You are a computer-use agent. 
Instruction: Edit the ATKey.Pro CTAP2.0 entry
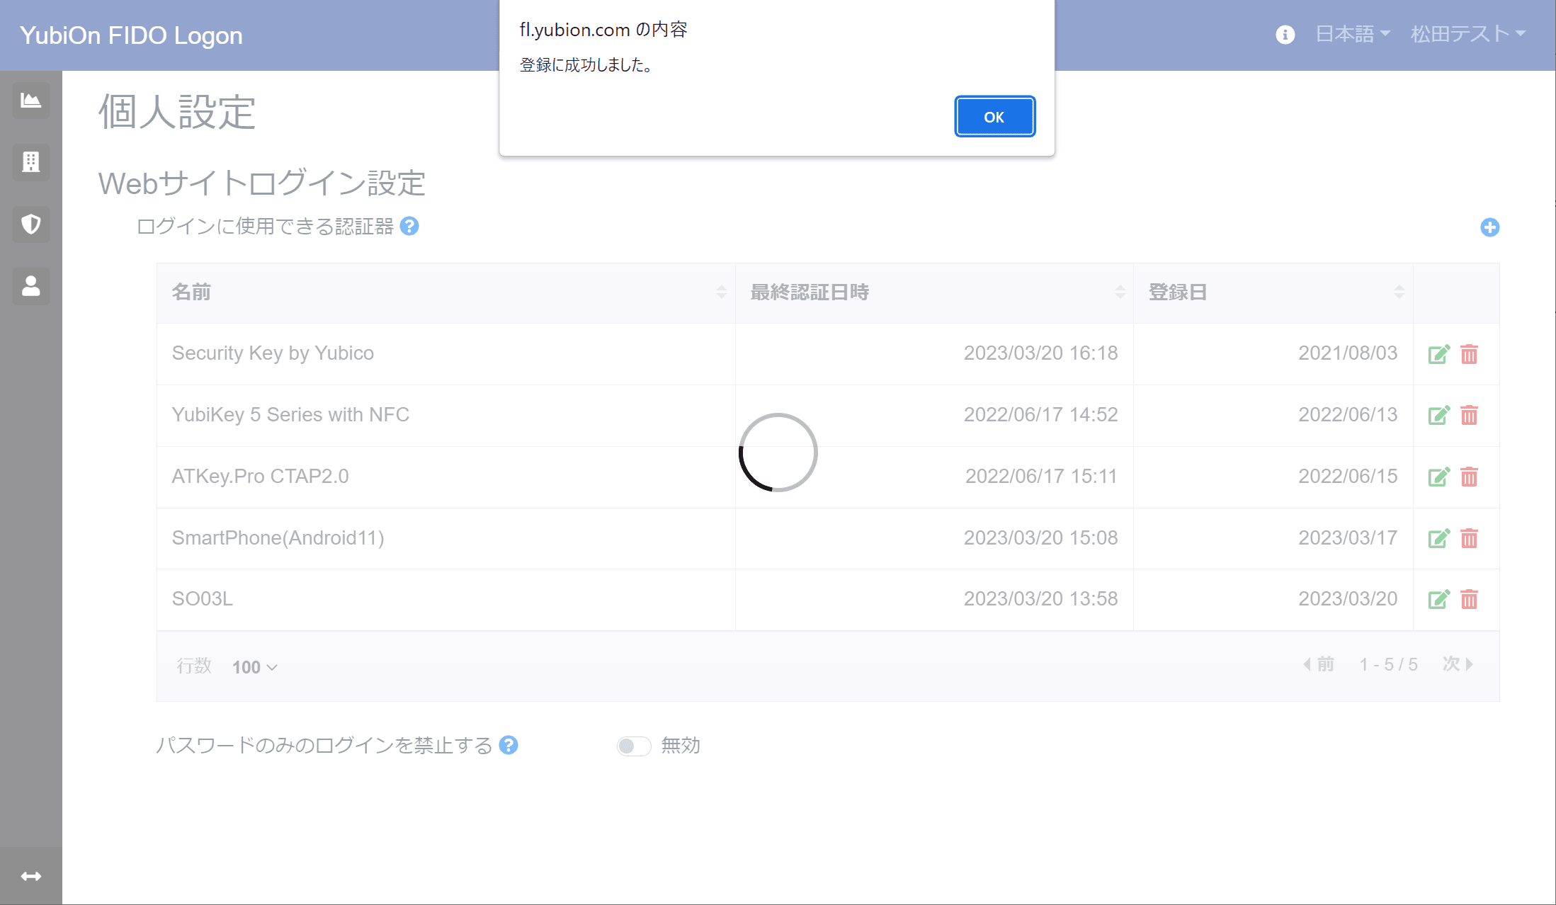[x=1439, y=477]
